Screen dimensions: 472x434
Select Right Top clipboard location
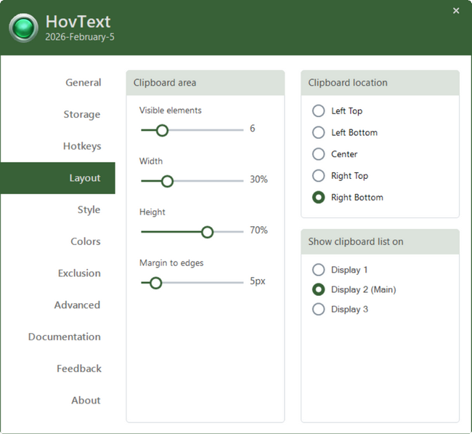(318, 176)
